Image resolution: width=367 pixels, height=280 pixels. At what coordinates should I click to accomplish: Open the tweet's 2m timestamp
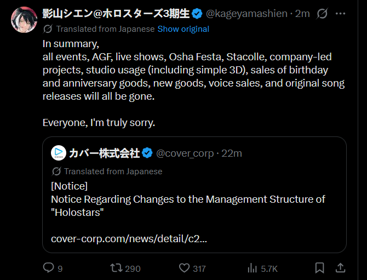pos(302,14)
